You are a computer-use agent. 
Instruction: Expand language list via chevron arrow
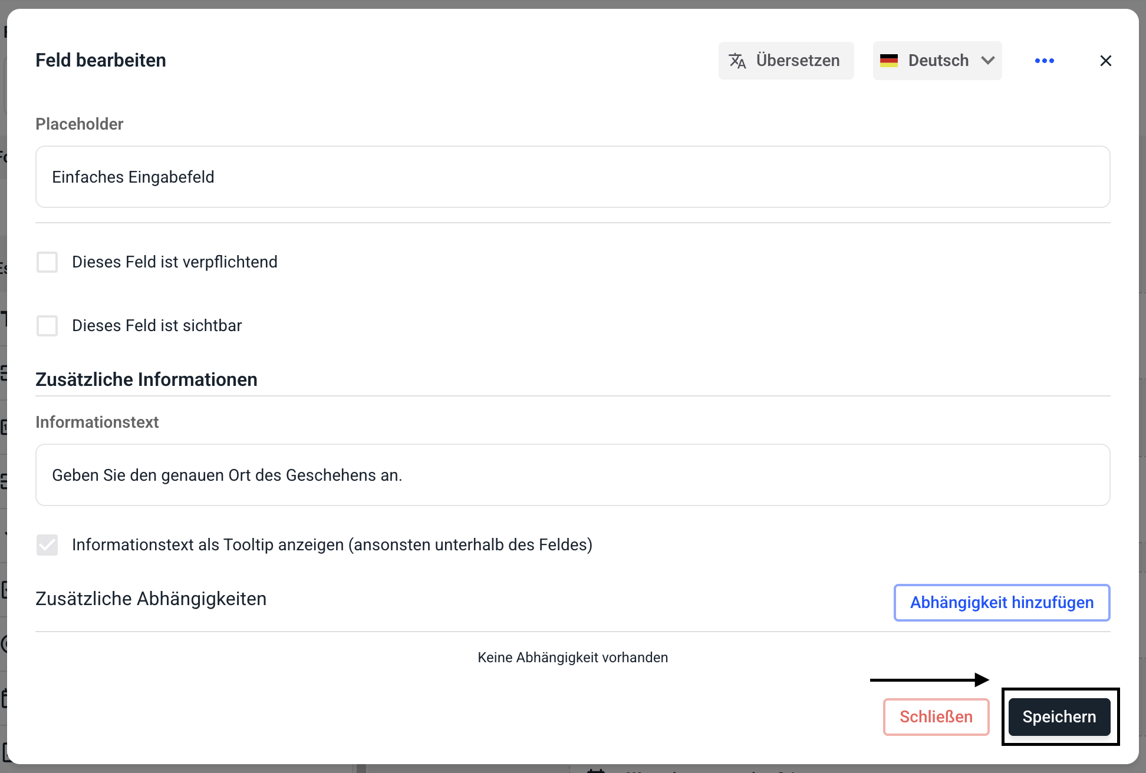pos(988,61)
